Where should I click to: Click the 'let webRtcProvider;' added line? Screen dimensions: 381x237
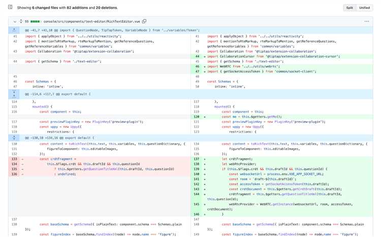(238, 164)
